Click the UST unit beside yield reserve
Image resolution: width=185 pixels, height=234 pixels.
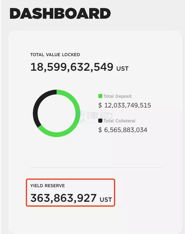(106, 200)
